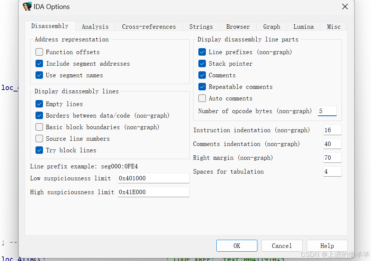The width and height of the screenshot is (371, 261).
Task: Open the Analysis tab
Action: point(95,27)
